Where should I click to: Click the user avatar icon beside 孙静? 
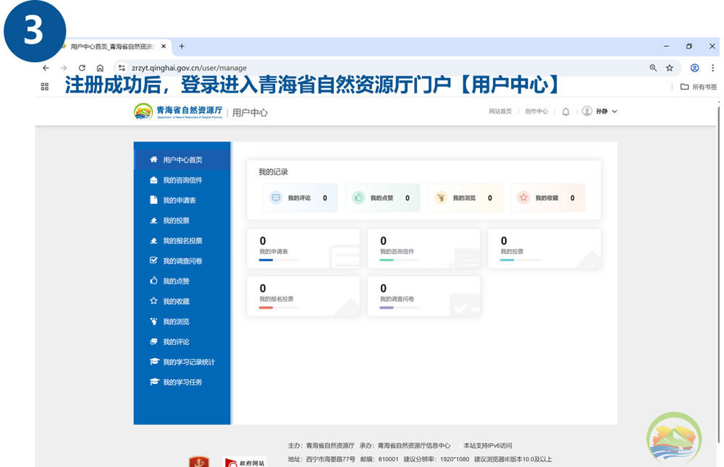tap(587, 111)
